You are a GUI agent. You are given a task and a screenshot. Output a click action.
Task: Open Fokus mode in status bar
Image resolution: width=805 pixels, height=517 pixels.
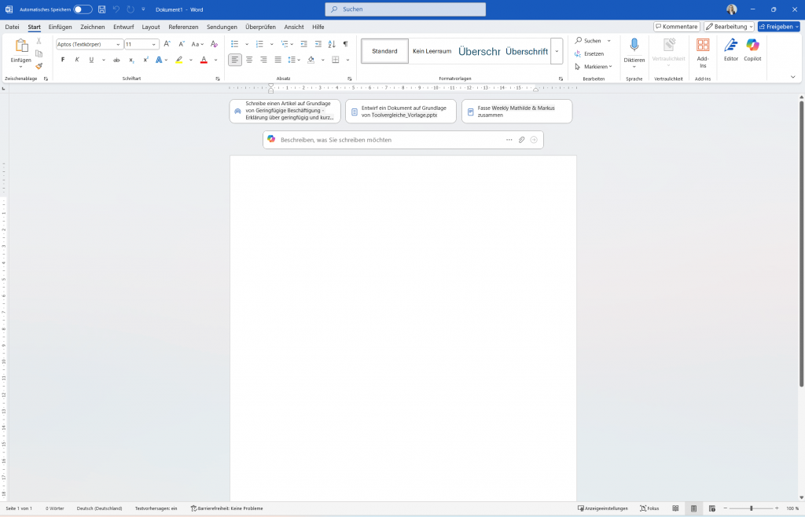coord(649,508)
